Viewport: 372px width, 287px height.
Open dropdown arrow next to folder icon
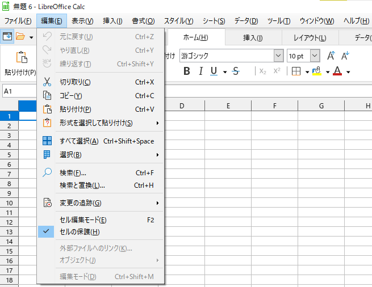(31, 37)
